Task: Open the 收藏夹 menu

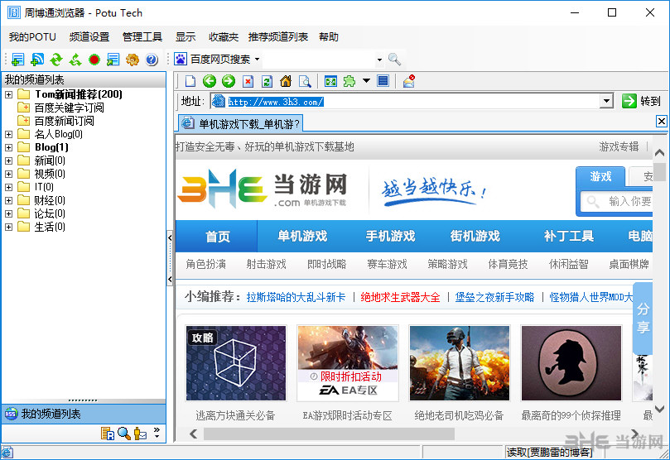Action: (224, 37)
